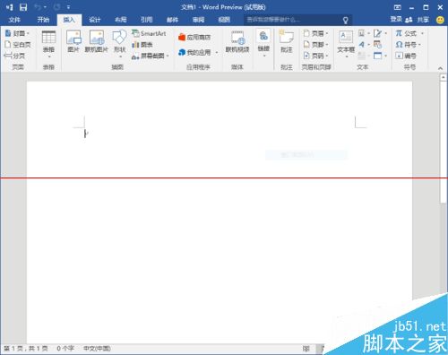Insert a SmartArt graphic

click(x=149, y=33)
